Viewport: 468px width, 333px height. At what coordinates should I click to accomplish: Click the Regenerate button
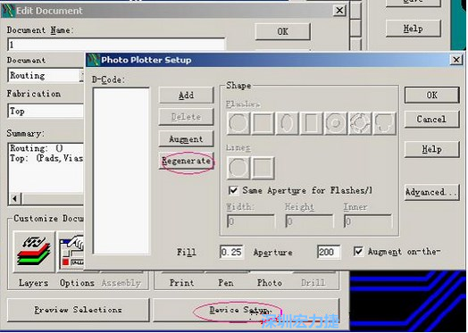point(186,161)
